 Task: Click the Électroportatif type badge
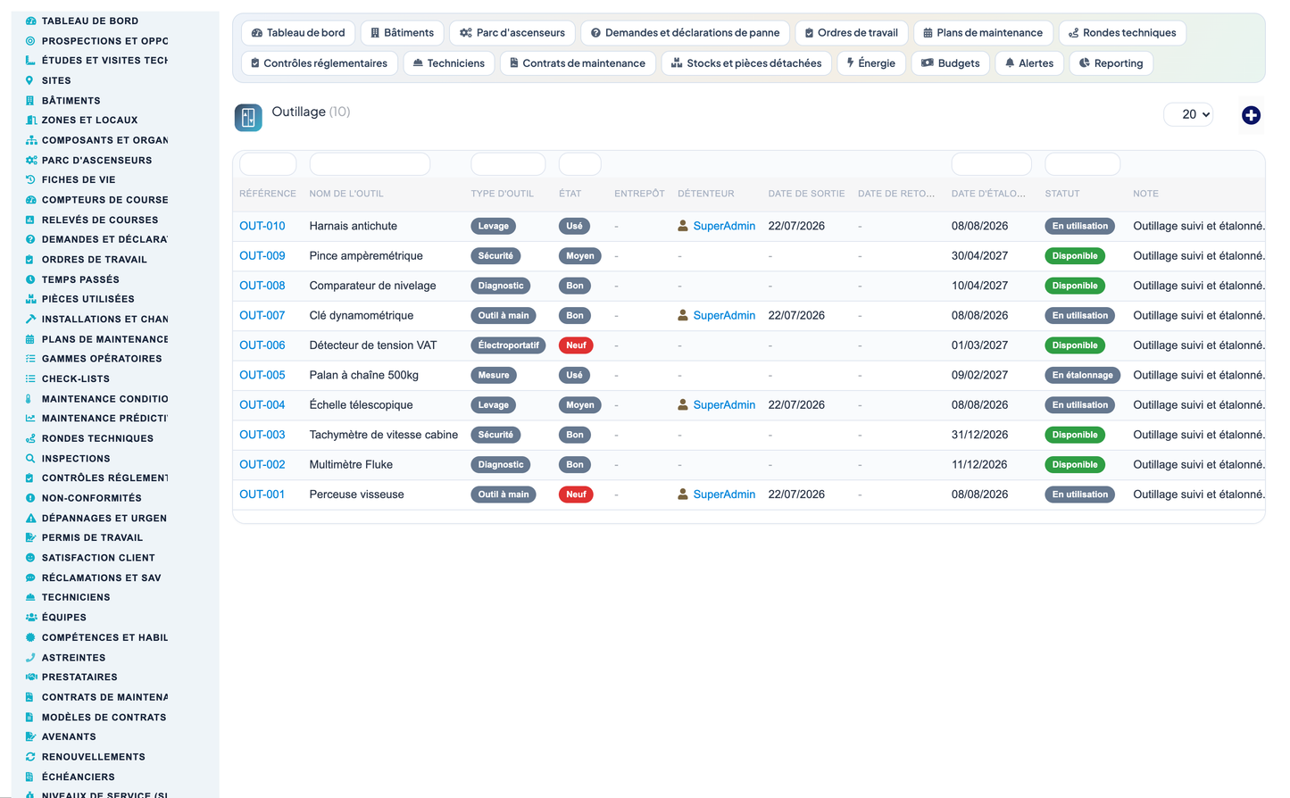[508, 345]
